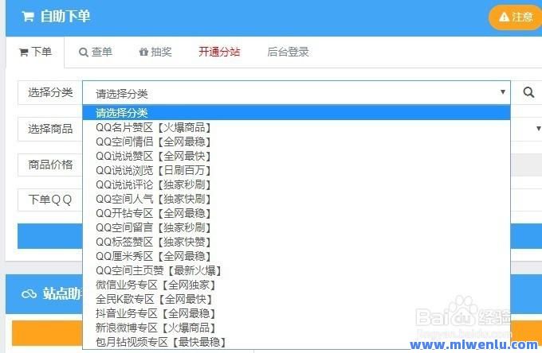Select QQ说说浏览【日刷百万】 option
The width and height of the screenshot is (542, 353).
coord(297,170)
